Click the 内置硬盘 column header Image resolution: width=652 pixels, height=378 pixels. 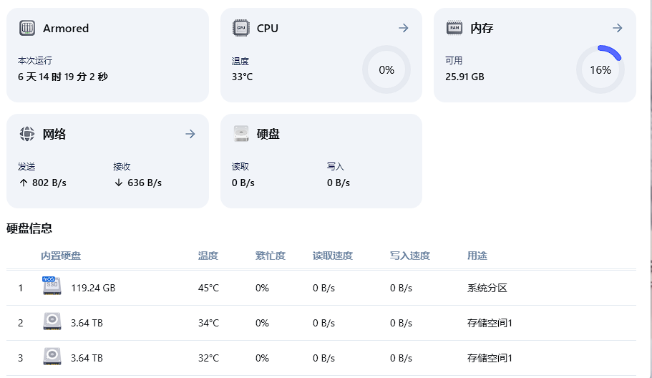tap(61, 256)
